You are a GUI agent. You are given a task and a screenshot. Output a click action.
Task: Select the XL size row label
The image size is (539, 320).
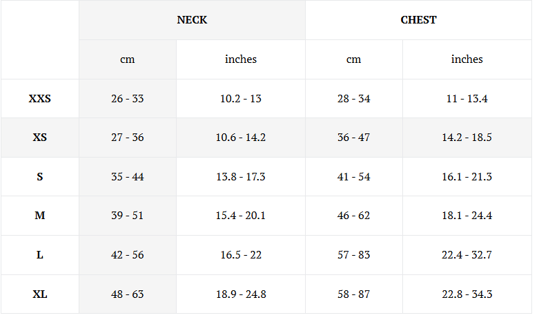40,294
